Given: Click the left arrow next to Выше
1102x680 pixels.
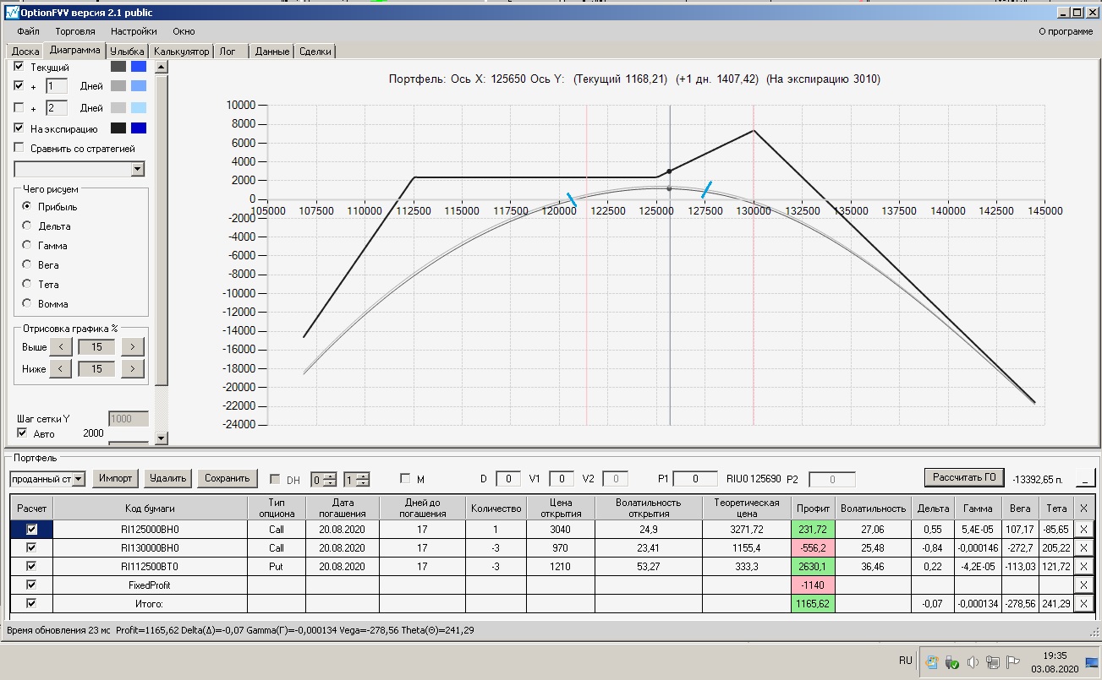Looking at the screenshot, I should click(60, 346).
